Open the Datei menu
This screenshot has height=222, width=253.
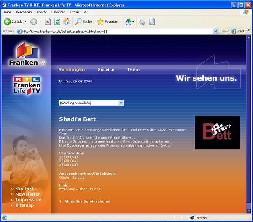tap(8, 12)
